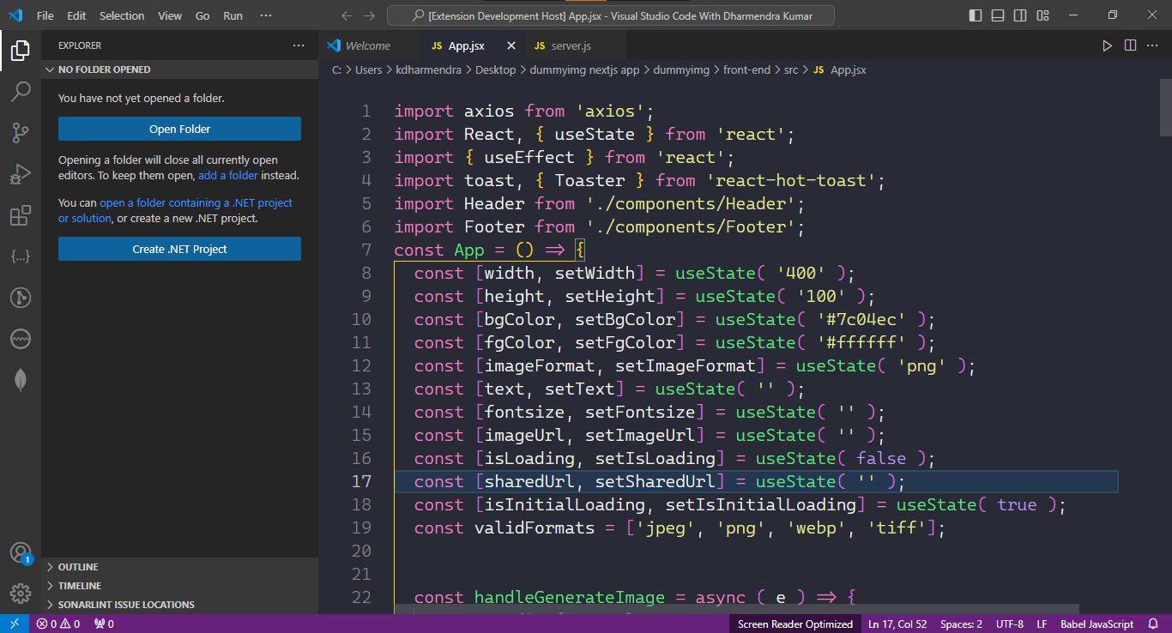This screenshot has height=633, width=1172.
Task: Open the Search view icon
Action: click(x=21, y=91)
